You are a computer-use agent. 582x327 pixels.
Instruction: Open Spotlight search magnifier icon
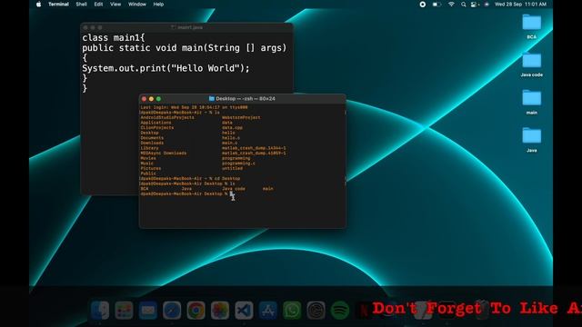(x=464, y=5)
